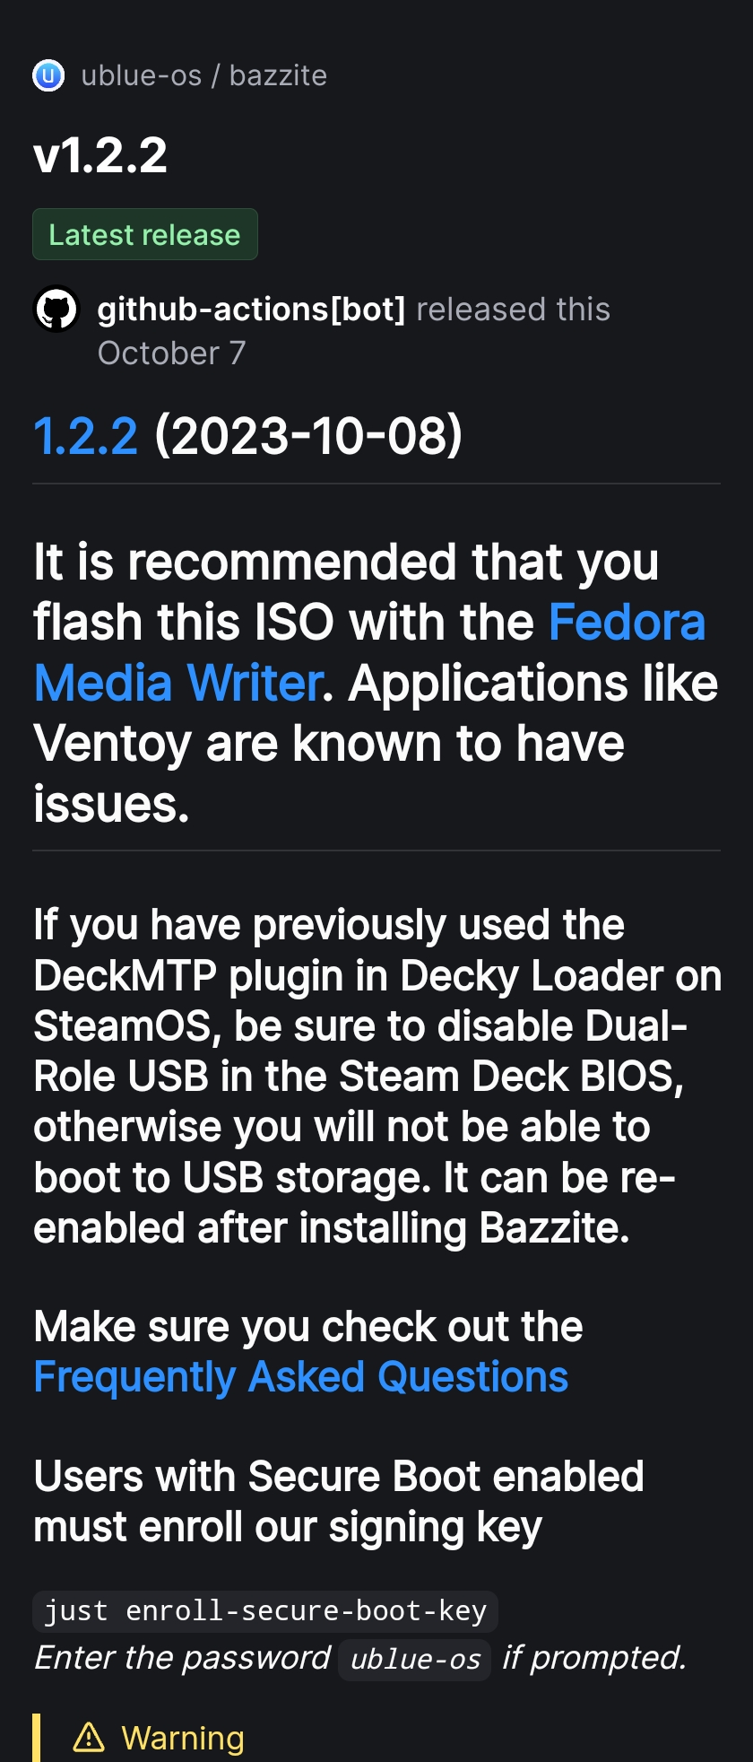Viewport: 753px width, 1762px height.
Task: Click the 'released this' text
Action: pos(513,310)
